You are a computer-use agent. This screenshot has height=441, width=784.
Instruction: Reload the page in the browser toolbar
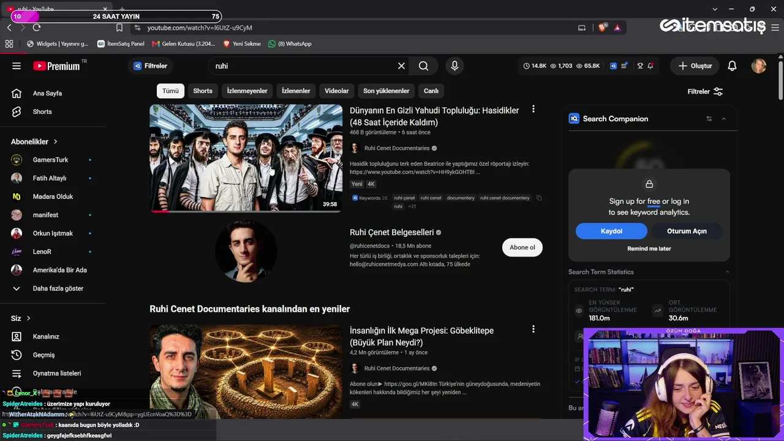pyautogui.click(x=37, y=28)
